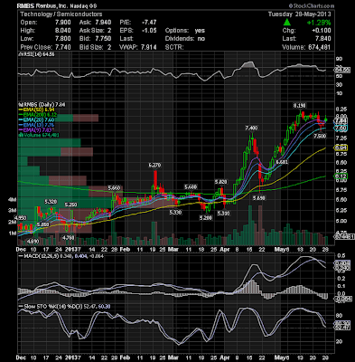
Task: Click the green up-triangle gain indicator
Action: coord(287,23)
